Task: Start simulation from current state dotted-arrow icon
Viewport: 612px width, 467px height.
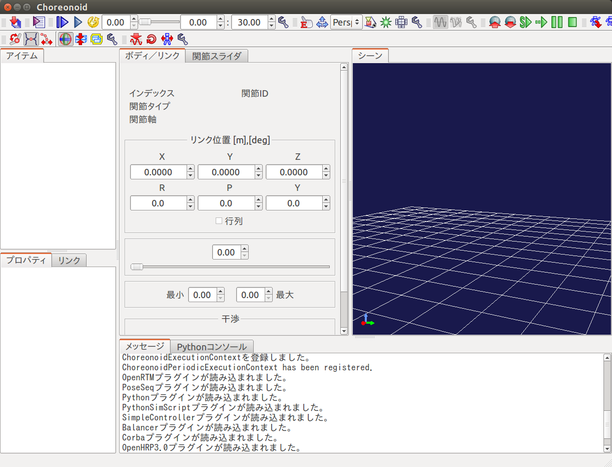Action: click(541, 22)
